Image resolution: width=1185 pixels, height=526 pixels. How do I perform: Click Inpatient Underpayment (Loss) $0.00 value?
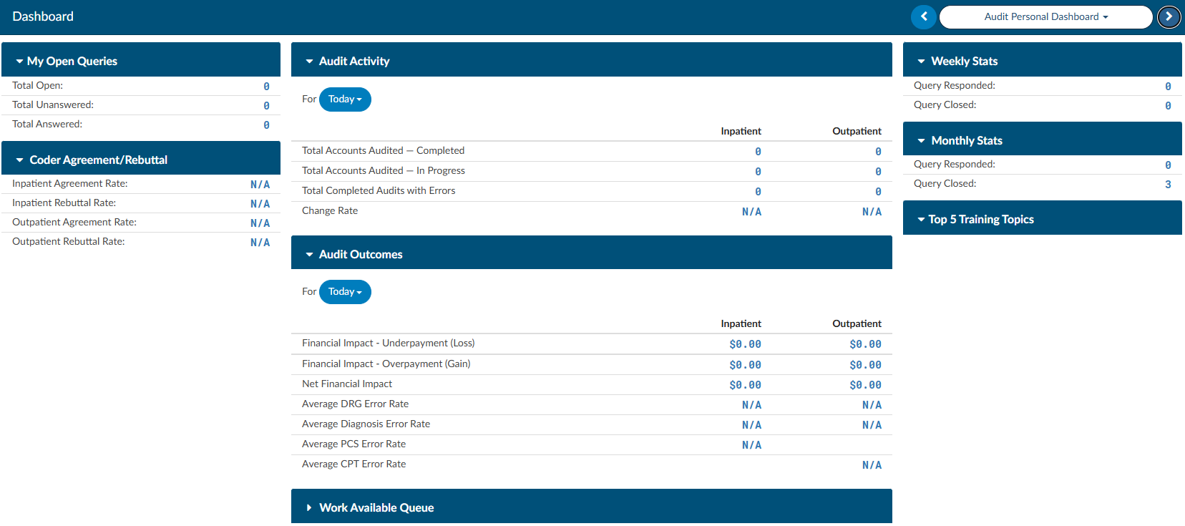(745, 344)
